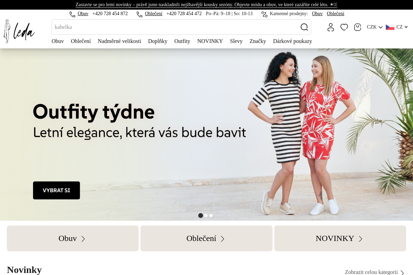Click the phone icon beside Obuv number
The height and width of the screenshot is (275, 413).
coord(72,14)
